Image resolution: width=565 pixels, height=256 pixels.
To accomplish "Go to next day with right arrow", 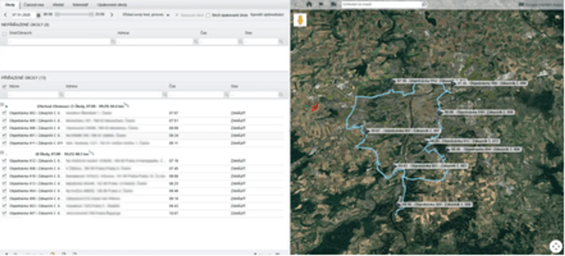I will (112, 15).
